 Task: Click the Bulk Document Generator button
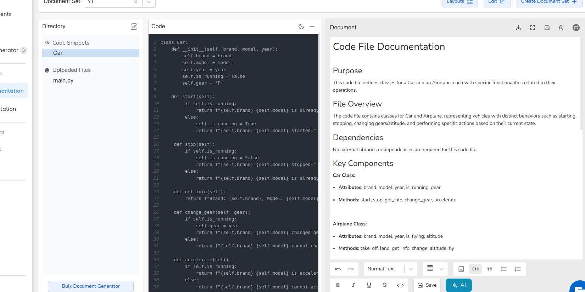[91, 286]
